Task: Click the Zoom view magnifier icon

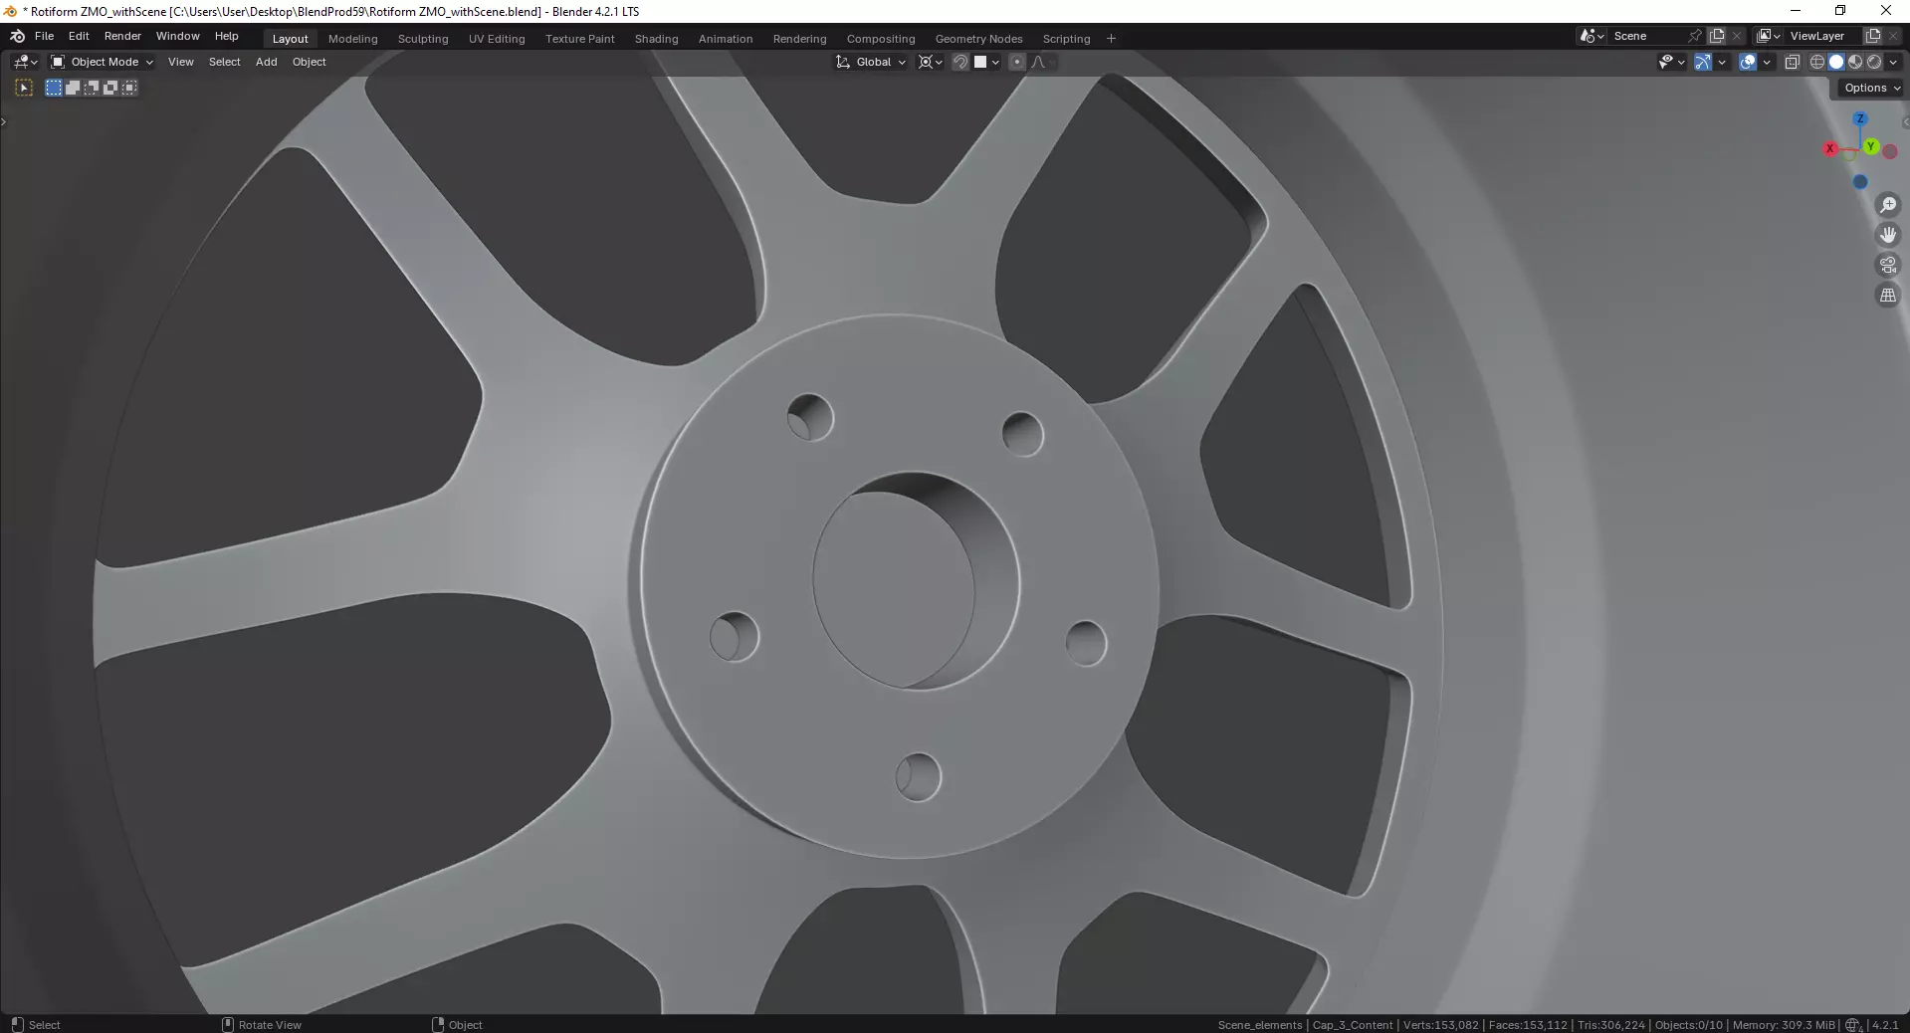Action: pyautogui.click(x=1887, y=205)
